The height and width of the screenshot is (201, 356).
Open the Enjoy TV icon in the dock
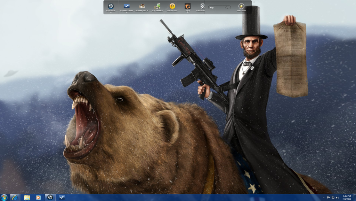187,7
